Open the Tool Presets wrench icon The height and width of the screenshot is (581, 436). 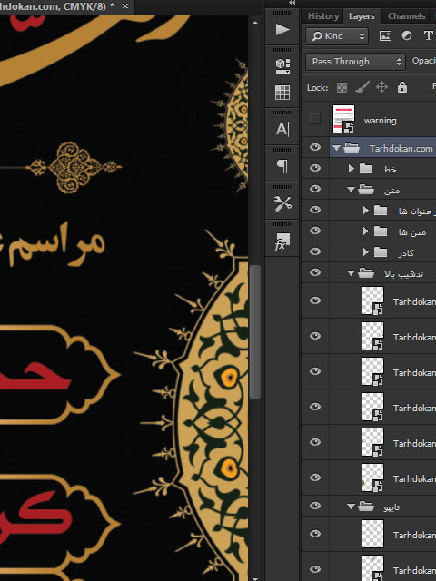tap(282, 203)
